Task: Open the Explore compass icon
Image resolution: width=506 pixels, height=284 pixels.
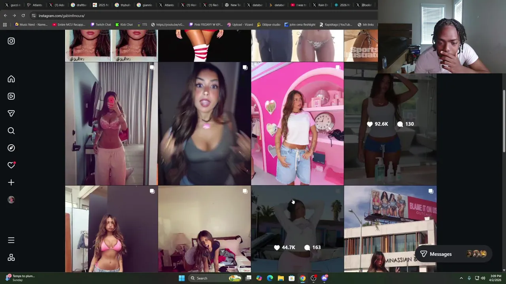Action: 11,148
